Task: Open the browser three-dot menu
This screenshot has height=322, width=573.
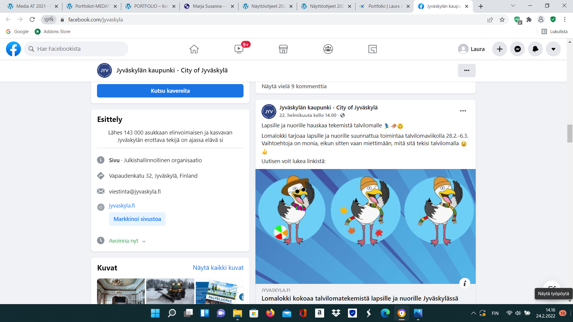Action: (x=565, y=20)
